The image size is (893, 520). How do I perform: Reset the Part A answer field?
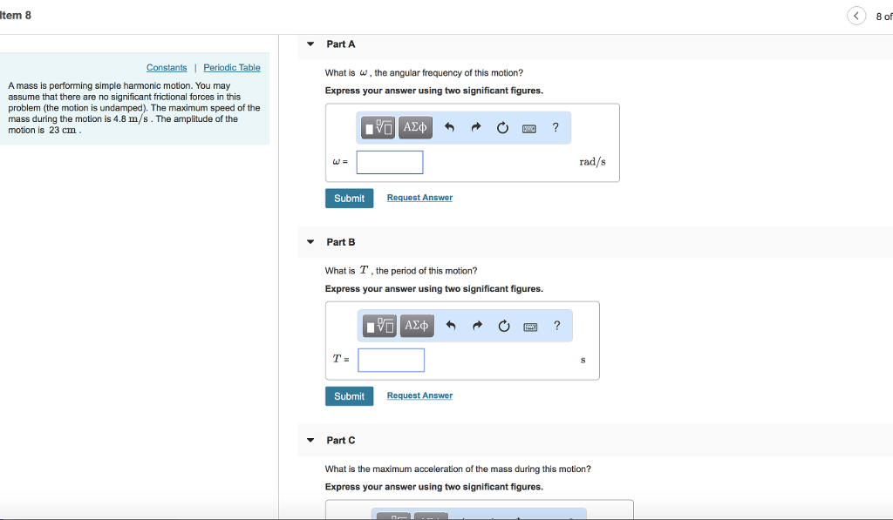tap(502, 127)
